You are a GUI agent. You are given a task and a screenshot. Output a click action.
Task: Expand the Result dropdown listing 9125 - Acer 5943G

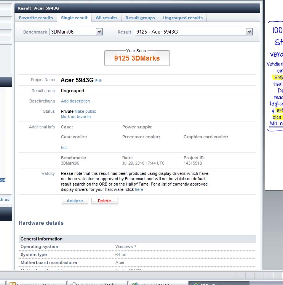pos(193,32)
